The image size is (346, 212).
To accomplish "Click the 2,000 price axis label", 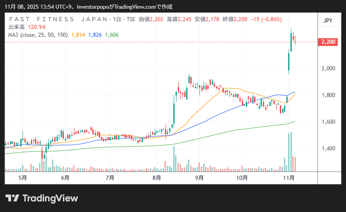I will (x=328, y=69).
